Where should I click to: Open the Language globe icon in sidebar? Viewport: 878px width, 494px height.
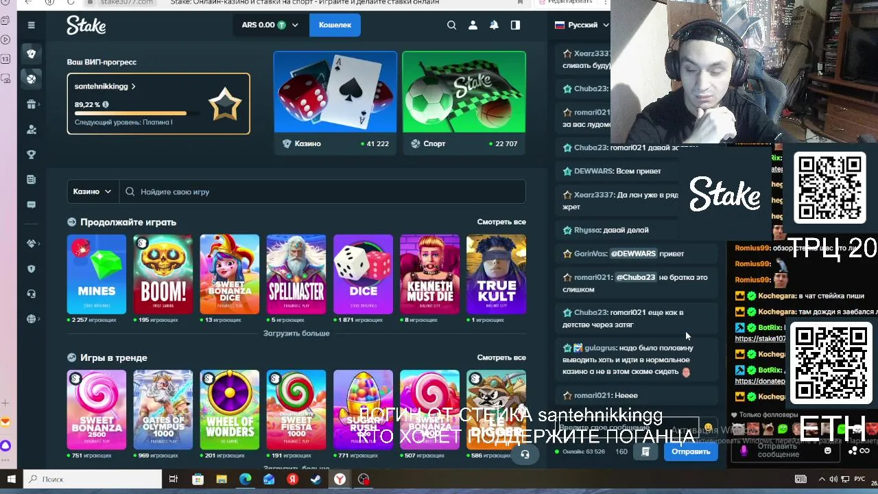click(x=31, y=319)
